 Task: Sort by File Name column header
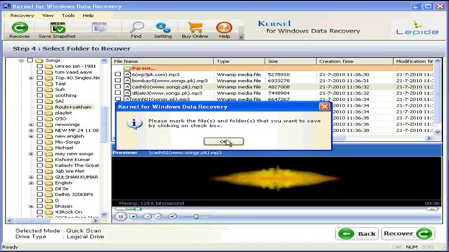[163, 61]
